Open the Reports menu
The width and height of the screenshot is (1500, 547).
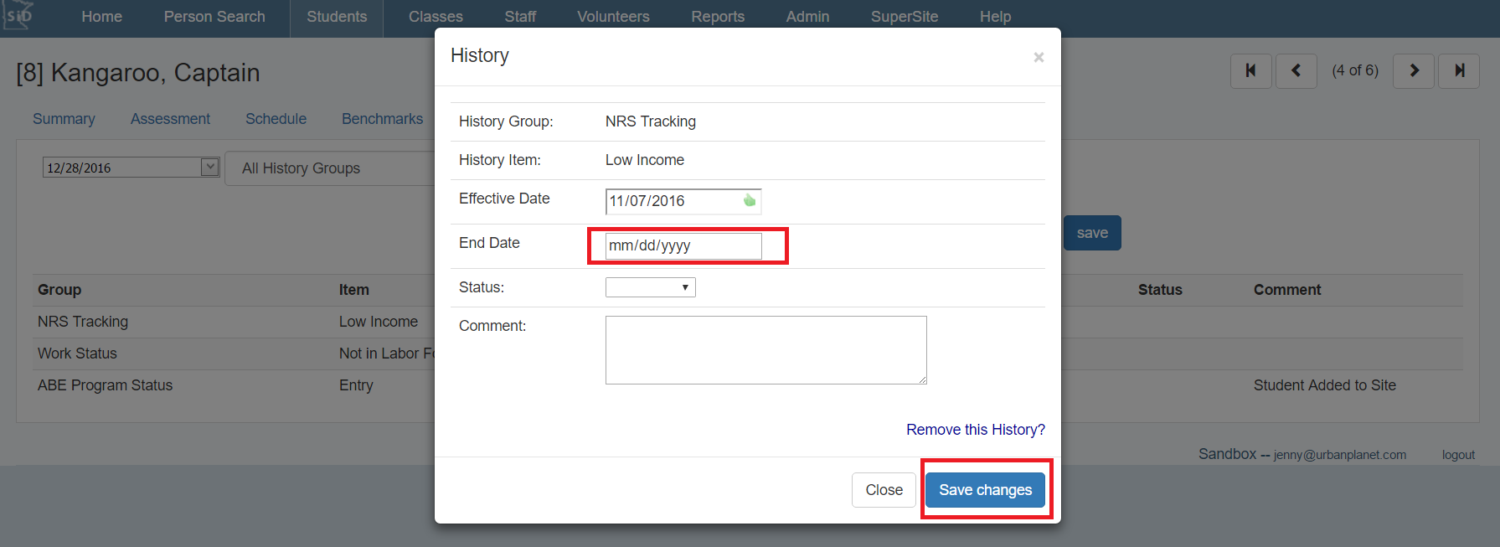coord(717,17)
